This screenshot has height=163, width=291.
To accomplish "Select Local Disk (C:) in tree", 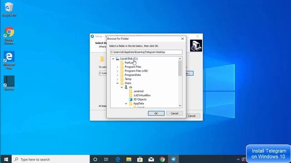I will pos(129,58).
